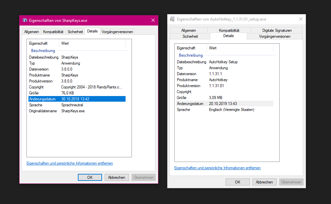Select Produktversion row showing 1.1.31.01
This screenshot has height=204, width=331.
click(225, 86)
